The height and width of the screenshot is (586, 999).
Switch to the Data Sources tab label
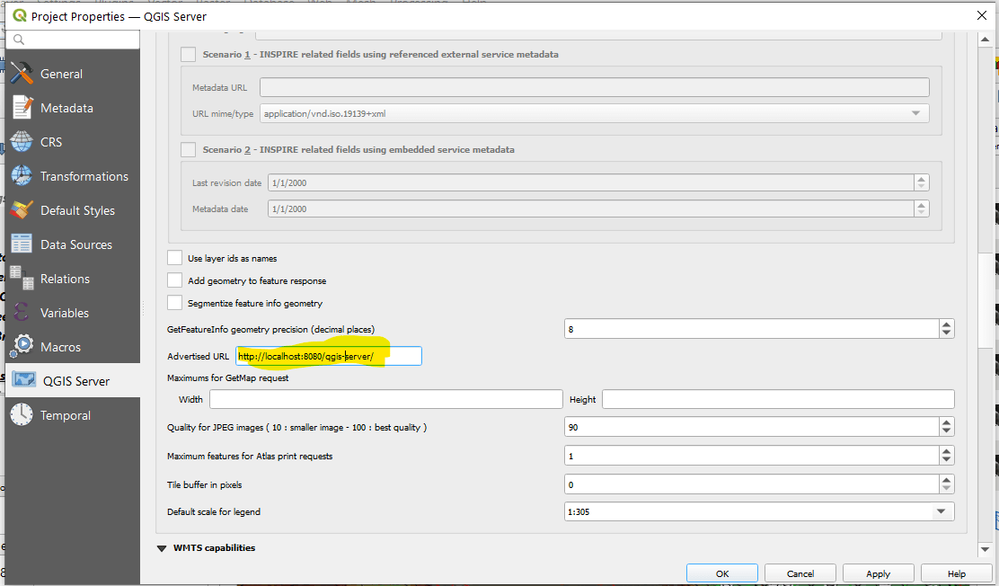76,244
